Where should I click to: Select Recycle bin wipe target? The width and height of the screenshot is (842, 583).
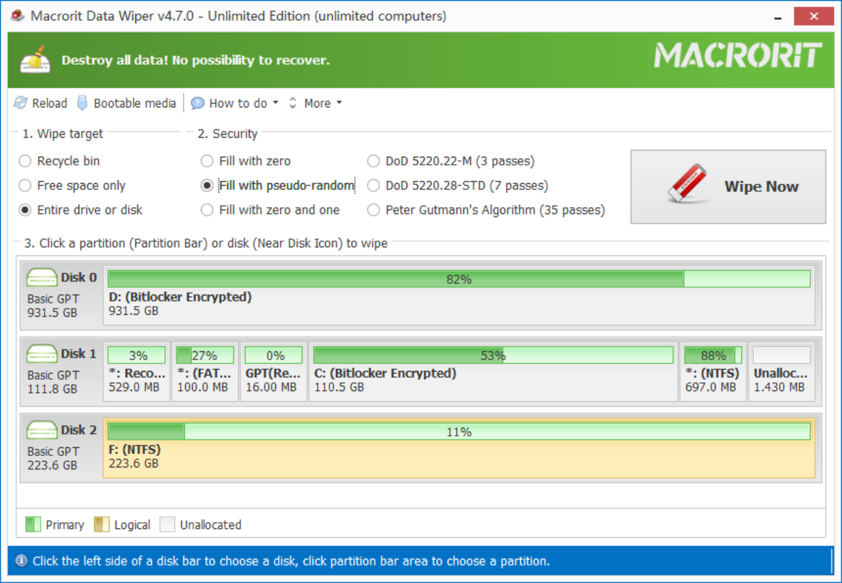60,161
